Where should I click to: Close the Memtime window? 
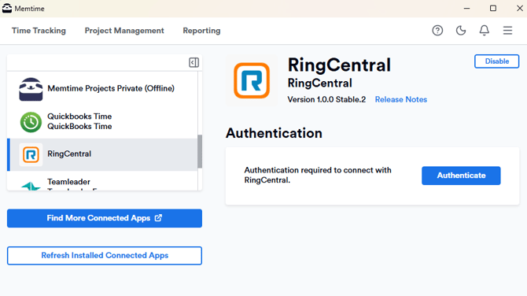point(519,9)
